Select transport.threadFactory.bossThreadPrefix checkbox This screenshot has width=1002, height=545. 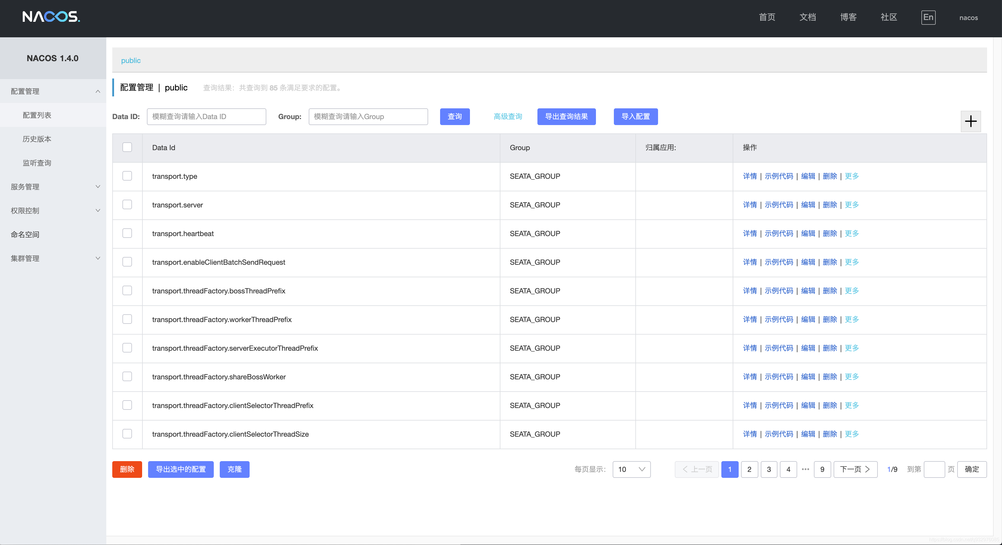pyautogui.click(x=127, y=291)
